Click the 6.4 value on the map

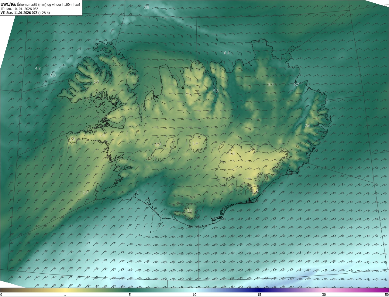click(x=227, y=53)
